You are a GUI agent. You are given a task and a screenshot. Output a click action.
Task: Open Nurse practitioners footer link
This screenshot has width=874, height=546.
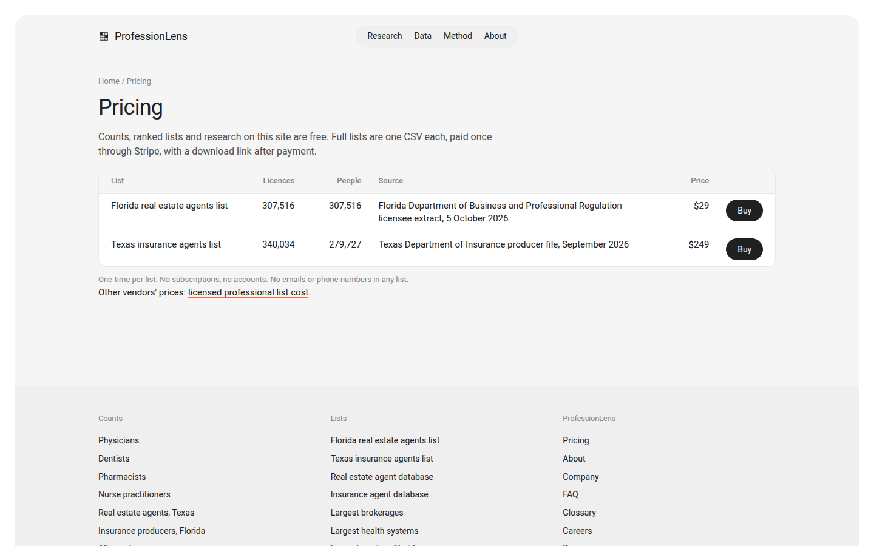pos(134,494)
